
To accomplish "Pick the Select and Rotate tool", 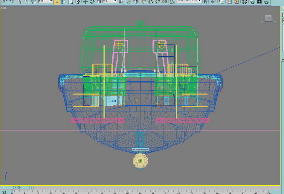I will 92,2.
